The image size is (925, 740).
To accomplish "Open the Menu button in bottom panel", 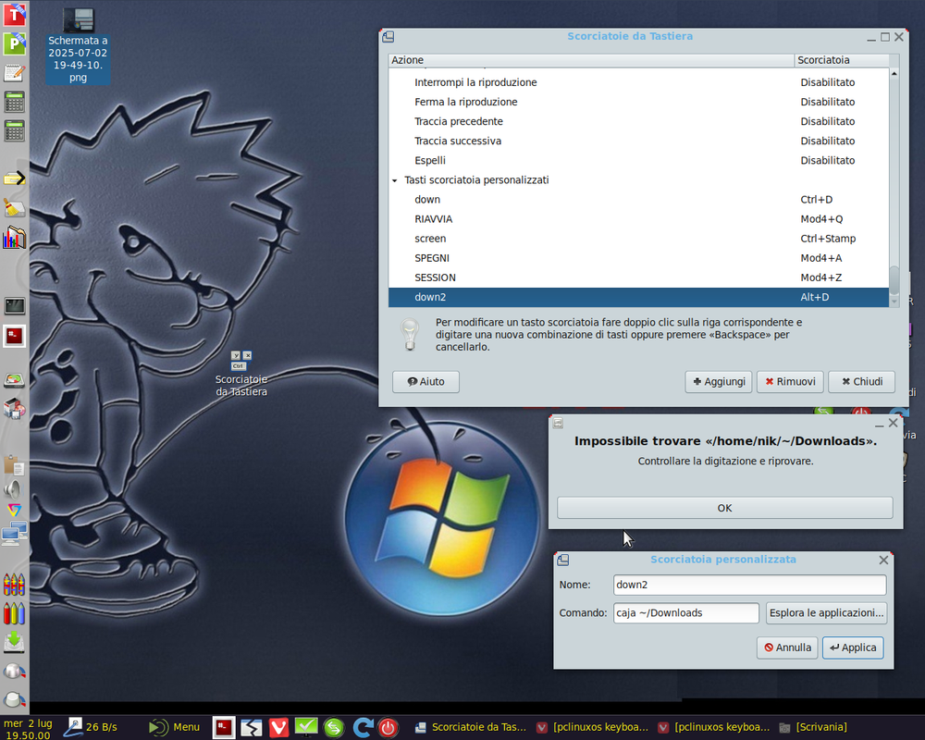I will pyautogui.click(x=175, y=727).
